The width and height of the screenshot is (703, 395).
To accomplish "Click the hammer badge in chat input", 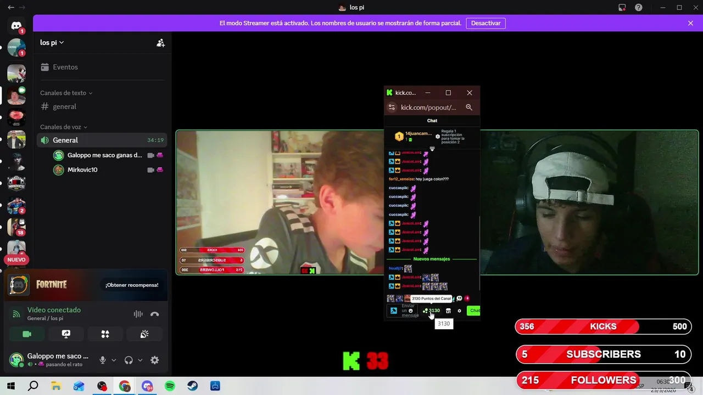I will 393,311.
